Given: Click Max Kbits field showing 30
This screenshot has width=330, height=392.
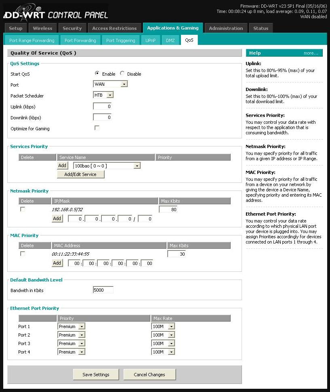Looking at the screenshot, I should coord(177,254).
